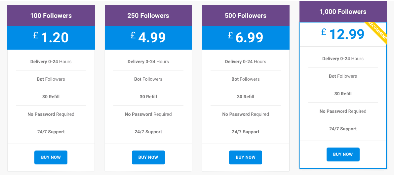394x175 pixels.
Task: Click BUY NOW for 250 Followers plan
Action: [148, 157]
